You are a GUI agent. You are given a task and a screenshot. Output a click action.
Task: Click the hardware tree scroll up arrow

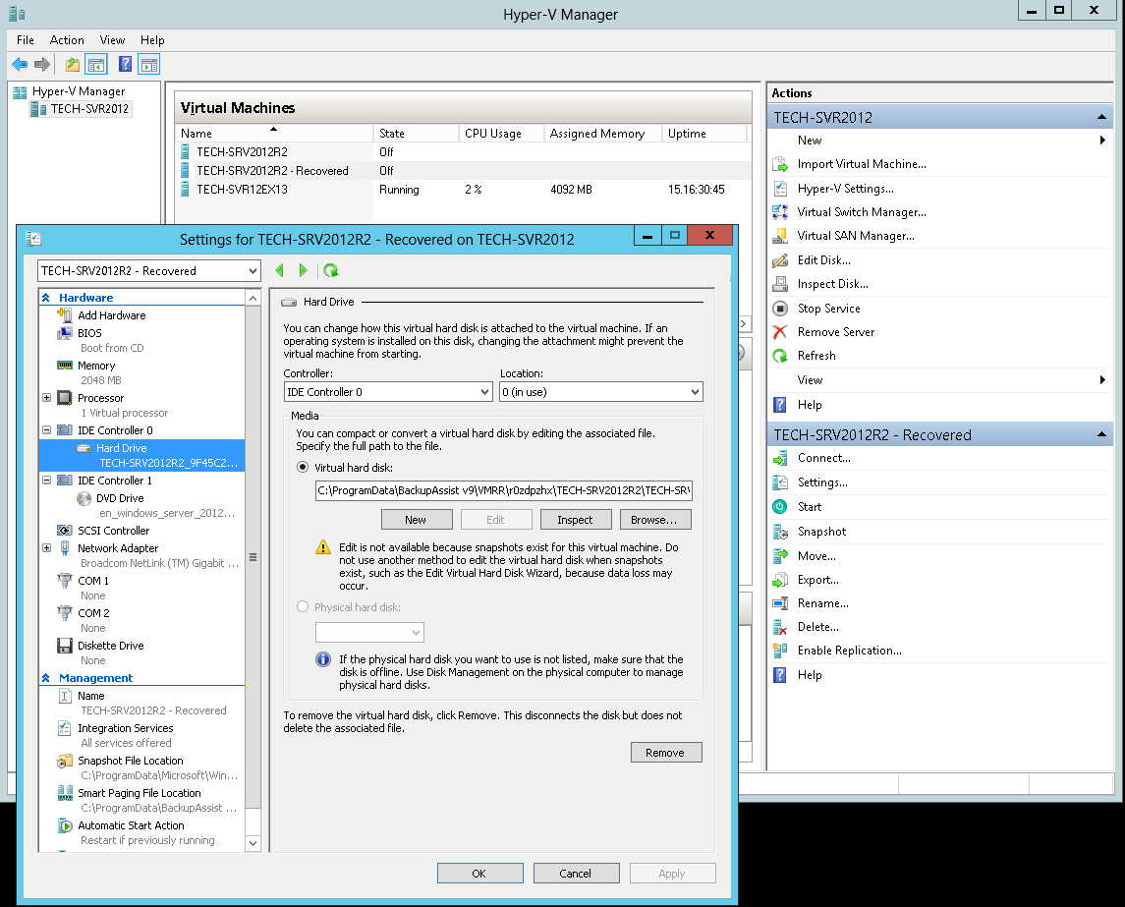[253, 298]
